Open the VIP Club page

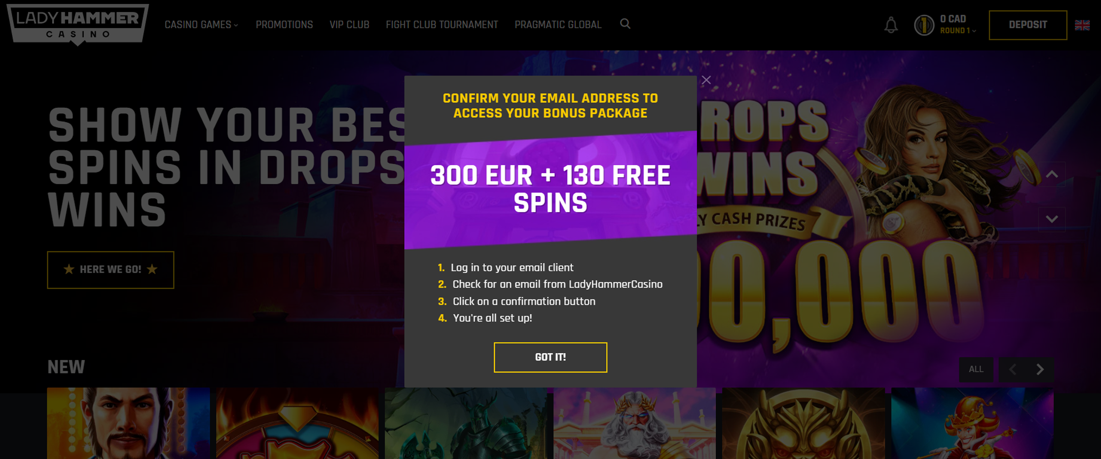pos(350,25)
